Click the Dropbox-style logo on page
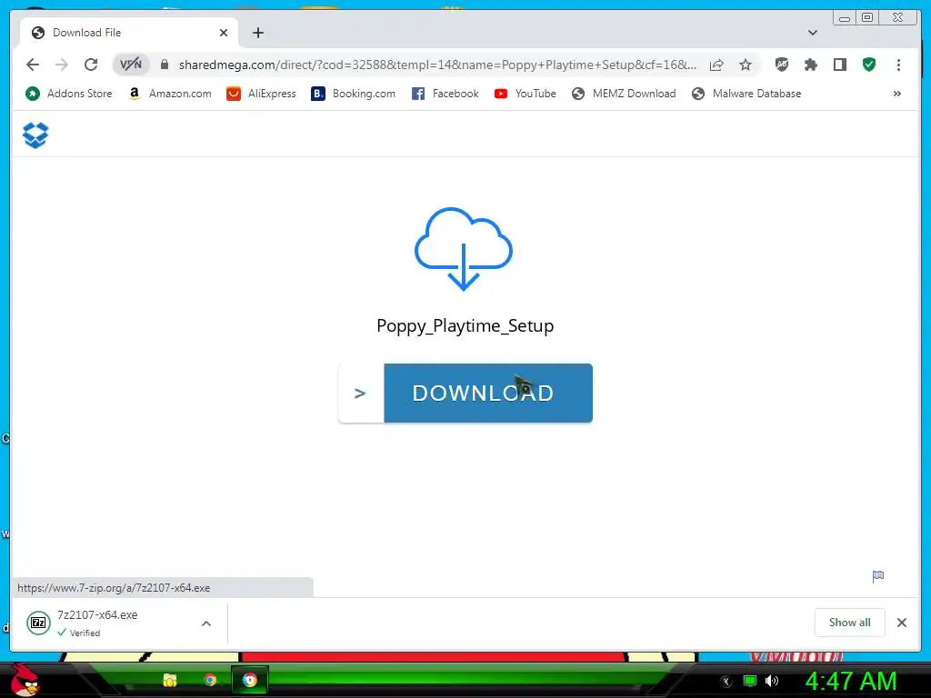 (x=35, y=135)
